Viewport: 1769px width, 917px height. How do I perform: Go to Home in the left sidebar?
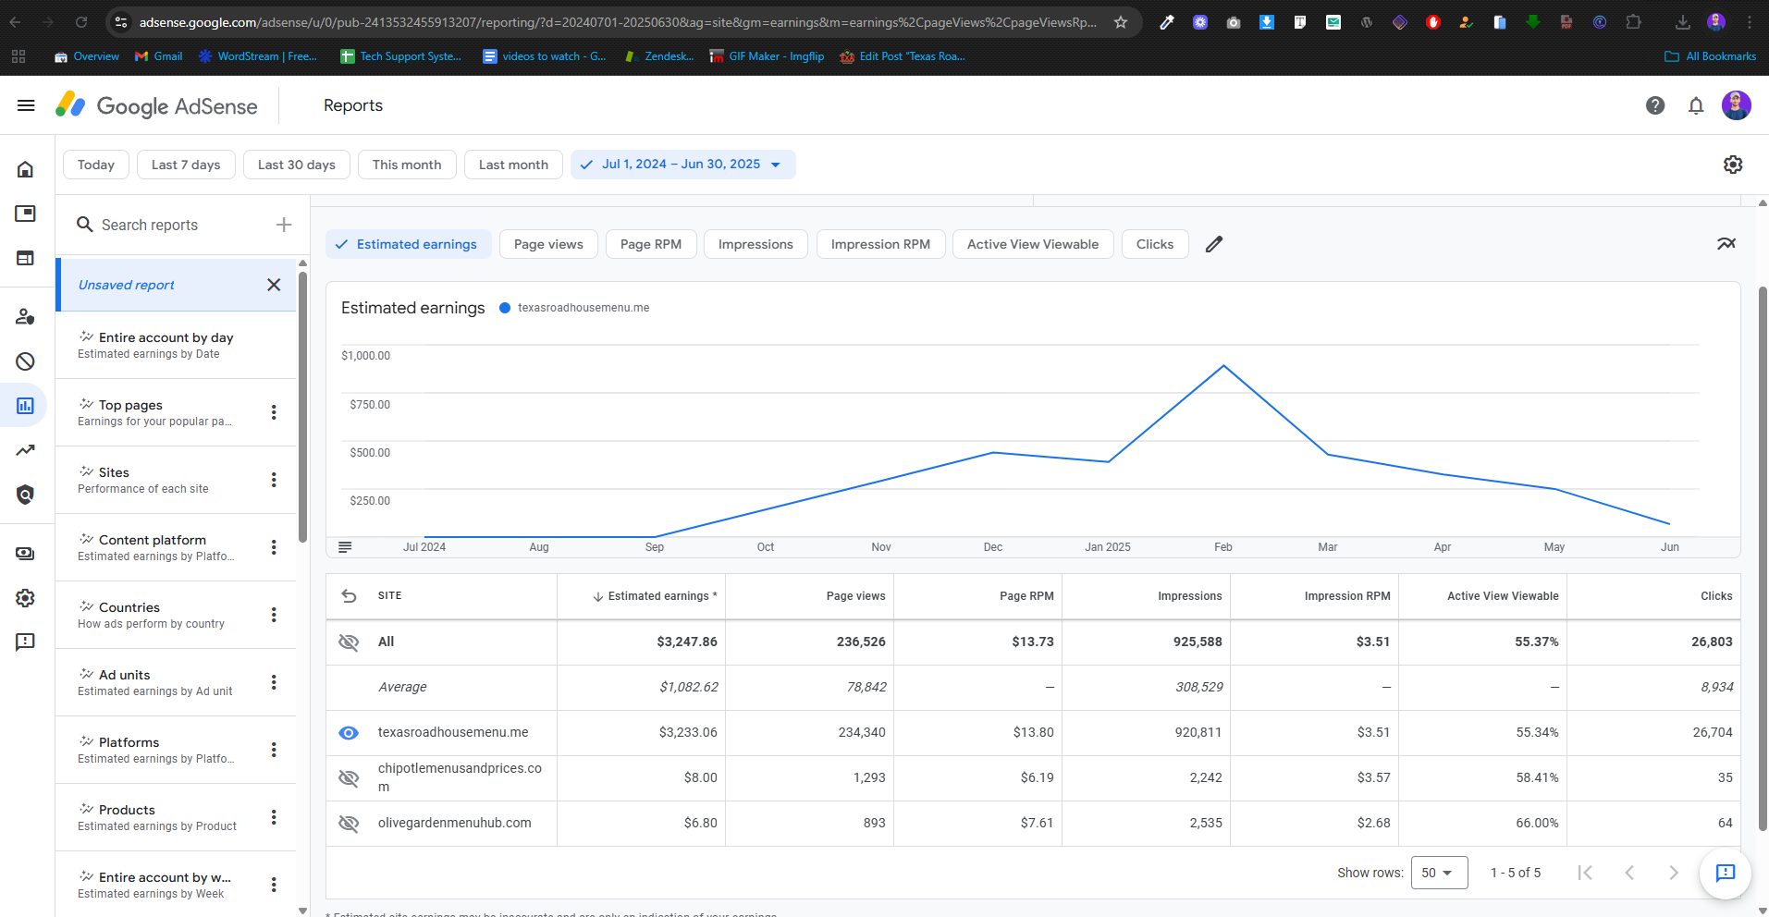25,169
